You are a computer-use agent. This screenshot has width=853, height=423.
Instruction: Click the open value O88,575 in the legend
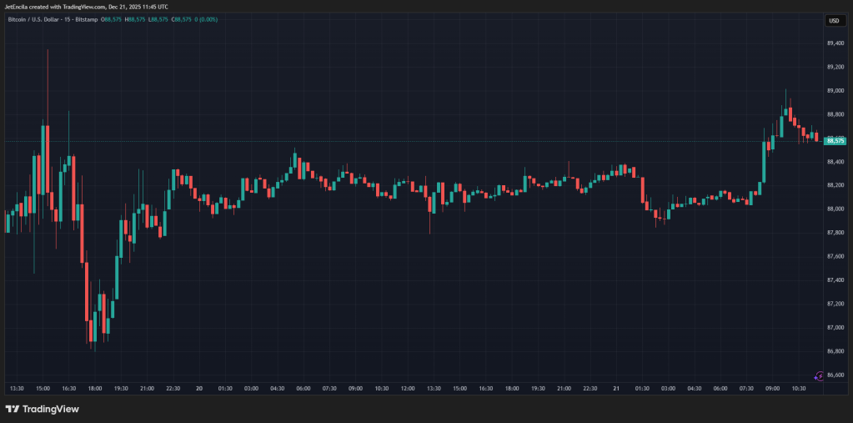point(112,19)
